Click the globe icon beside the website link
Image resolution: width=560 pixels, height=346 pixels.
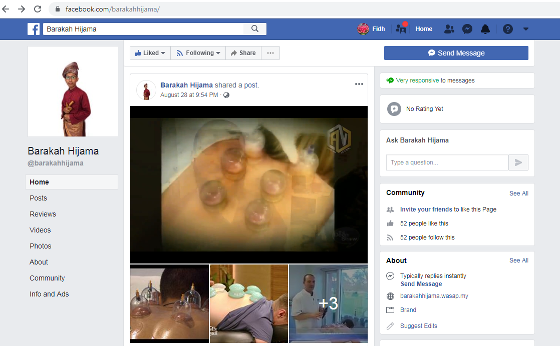pos(390,296)
